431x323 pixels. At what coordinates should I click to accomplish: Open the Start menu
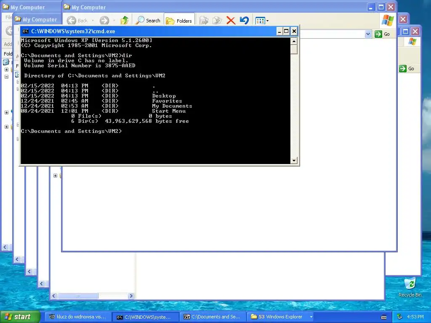click(20, 317)
